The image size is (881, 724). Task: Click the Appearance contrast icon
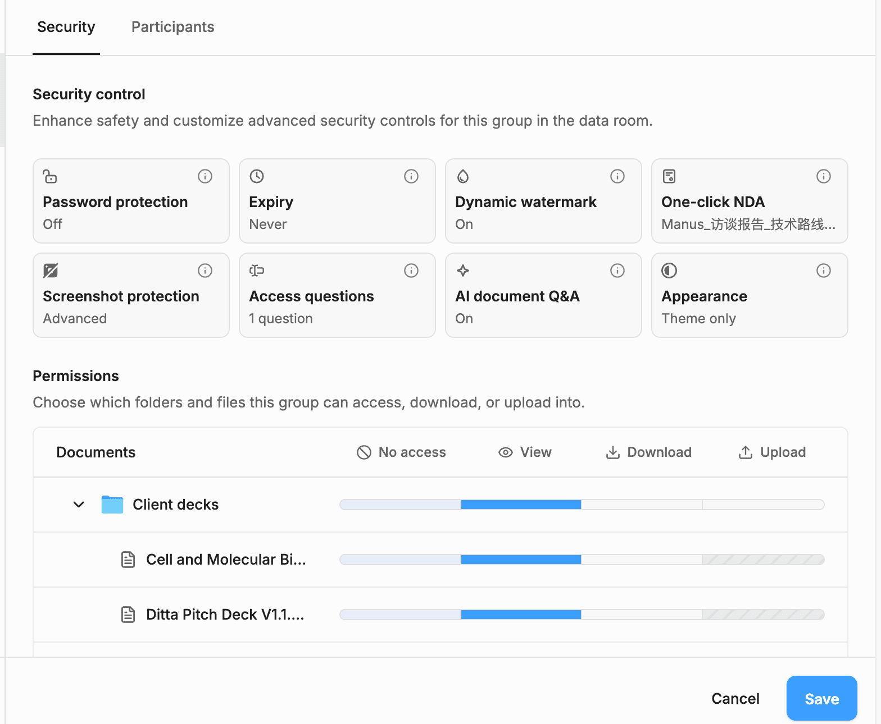[x=669, y=271]
